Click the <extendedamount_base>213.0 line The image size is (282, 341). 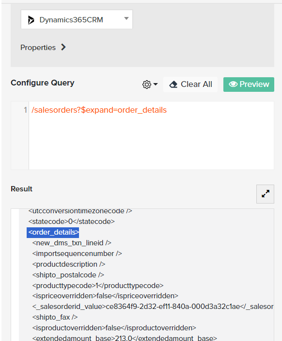coord(125,338)
